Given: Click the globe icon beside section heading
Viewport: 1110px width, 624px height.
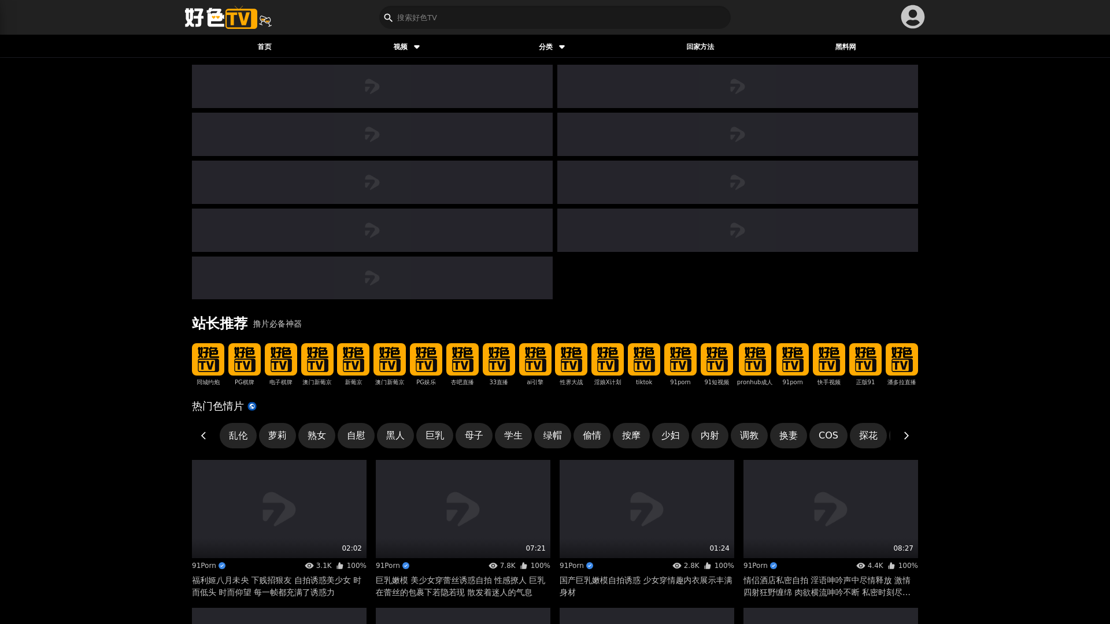Looking at the screenshot, I should tap(252, 406).
